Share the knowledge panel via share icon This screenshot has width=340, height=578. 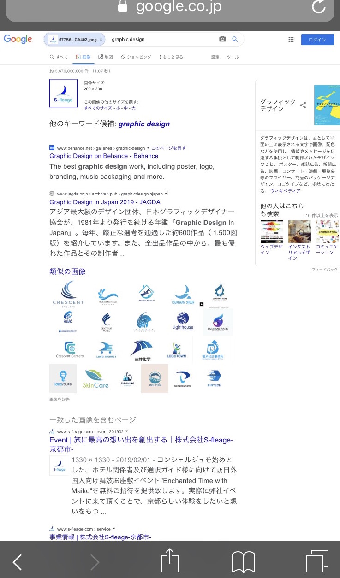303,105
